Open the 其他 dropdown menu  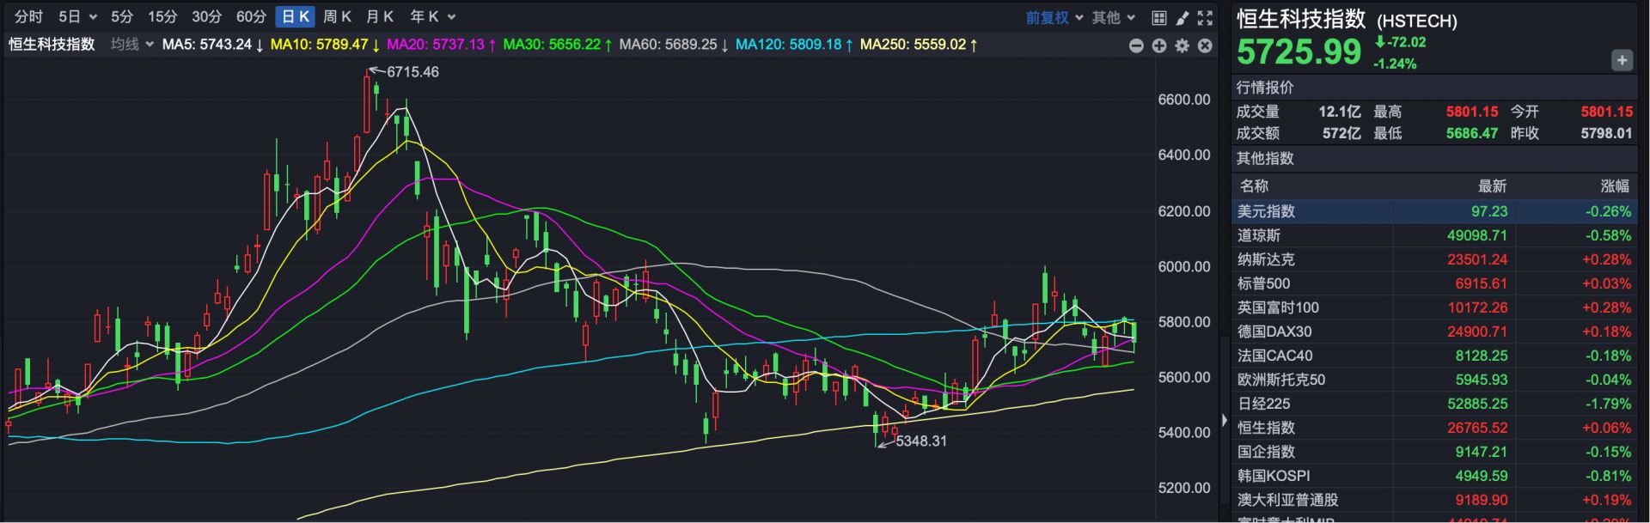(x=1114, y=17)
